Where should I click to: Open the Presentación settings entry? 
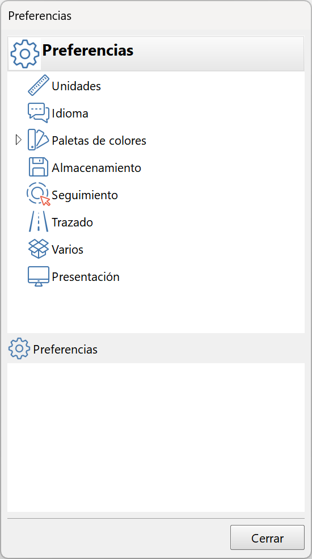tap(86, 276)
